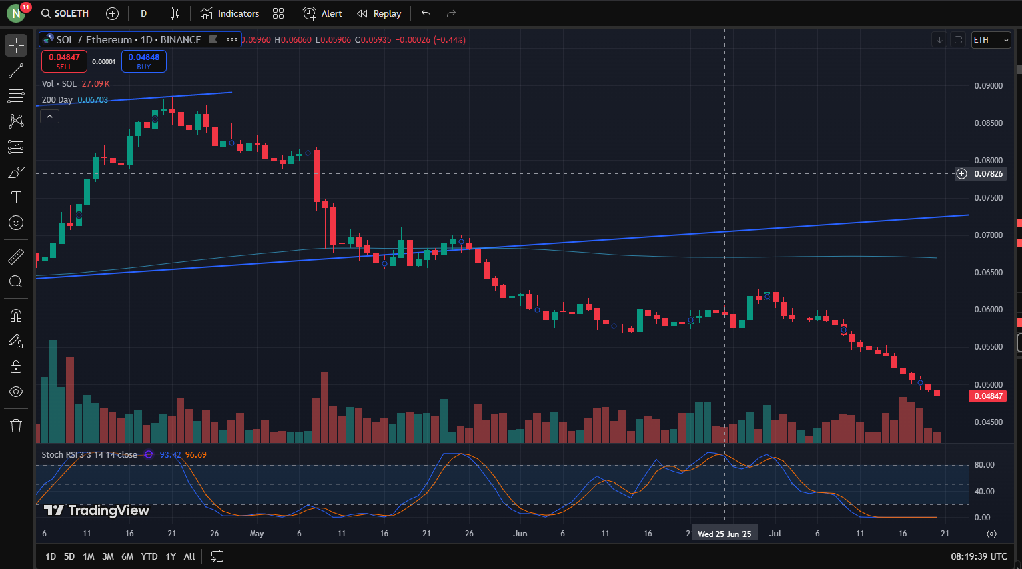
Task: Open the Indicators dialog
Action: click(230, 13)
